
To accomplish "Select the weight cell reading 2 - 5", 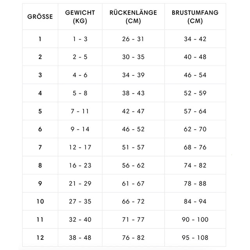I will 80,57.
